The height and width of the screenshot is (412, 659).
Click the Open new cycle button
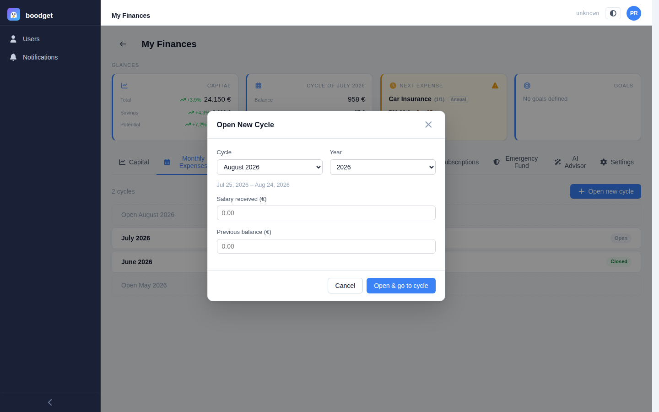point(605,191)
